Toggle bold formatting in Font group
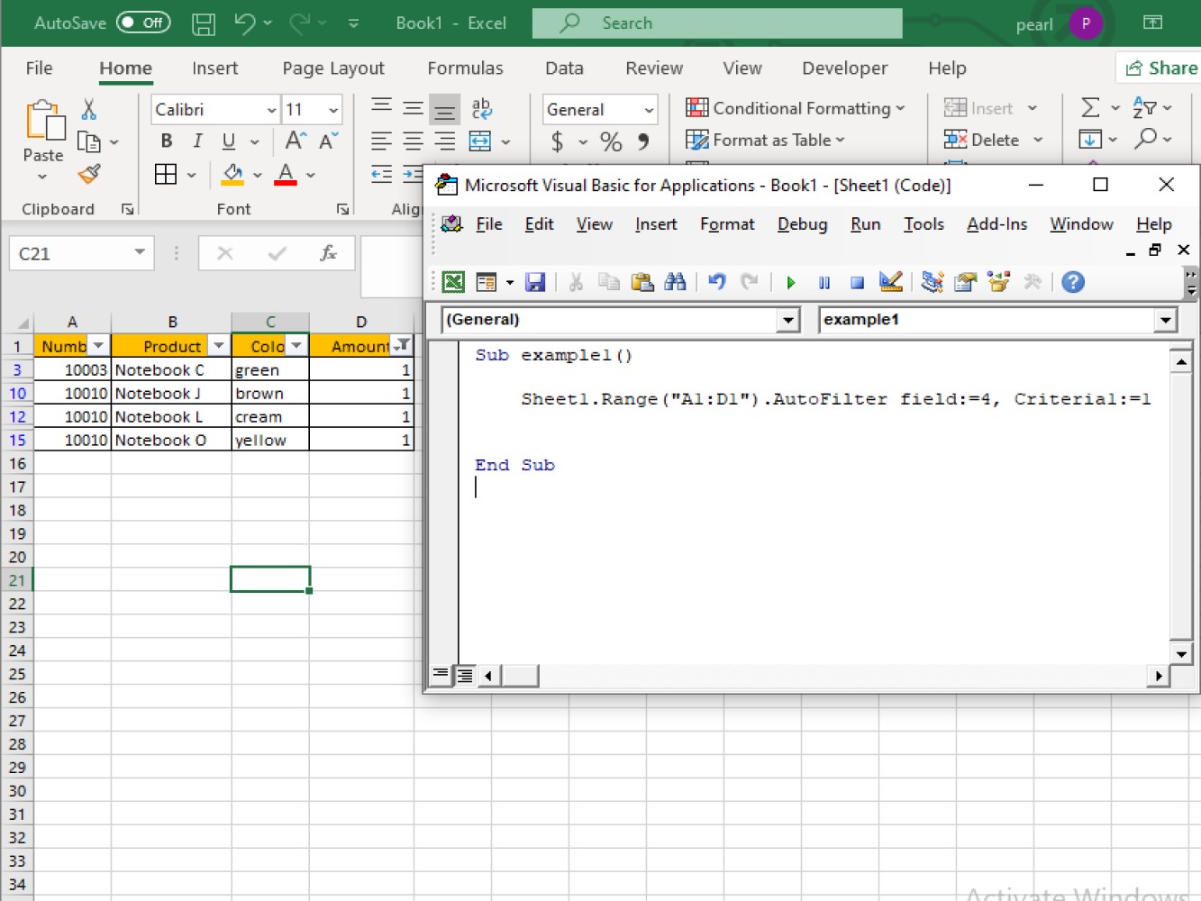 [x=166, y=141]
